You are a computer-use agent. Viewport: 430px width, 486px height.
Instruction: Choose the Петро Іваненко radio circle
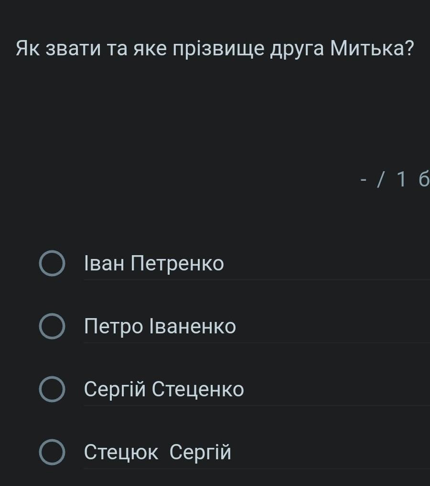(52, 327)
